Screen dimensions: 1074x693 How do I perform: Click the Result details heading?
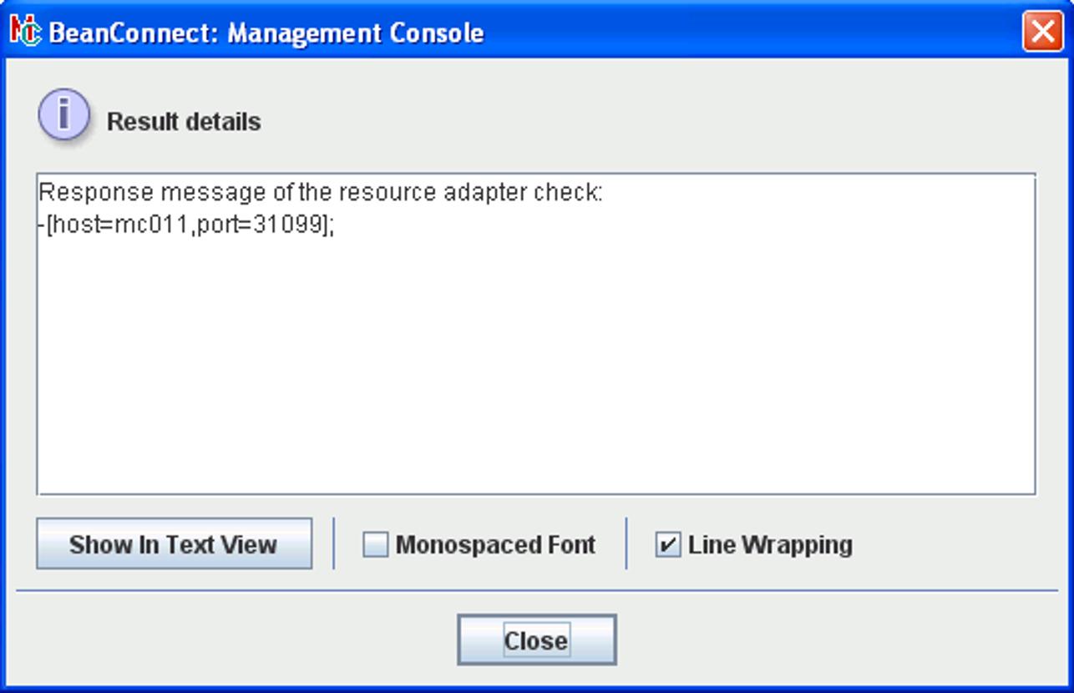[184, 122]
